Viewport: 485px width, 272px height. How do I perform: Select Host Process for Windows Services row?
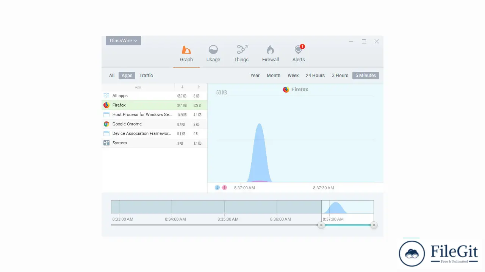tap(154, 115)
